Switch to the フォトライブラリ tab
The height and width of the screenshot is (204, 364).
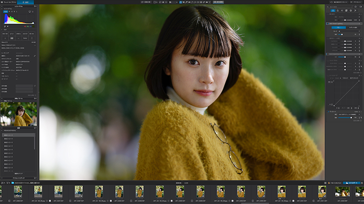pyautogui.click(x=8, y=2)
